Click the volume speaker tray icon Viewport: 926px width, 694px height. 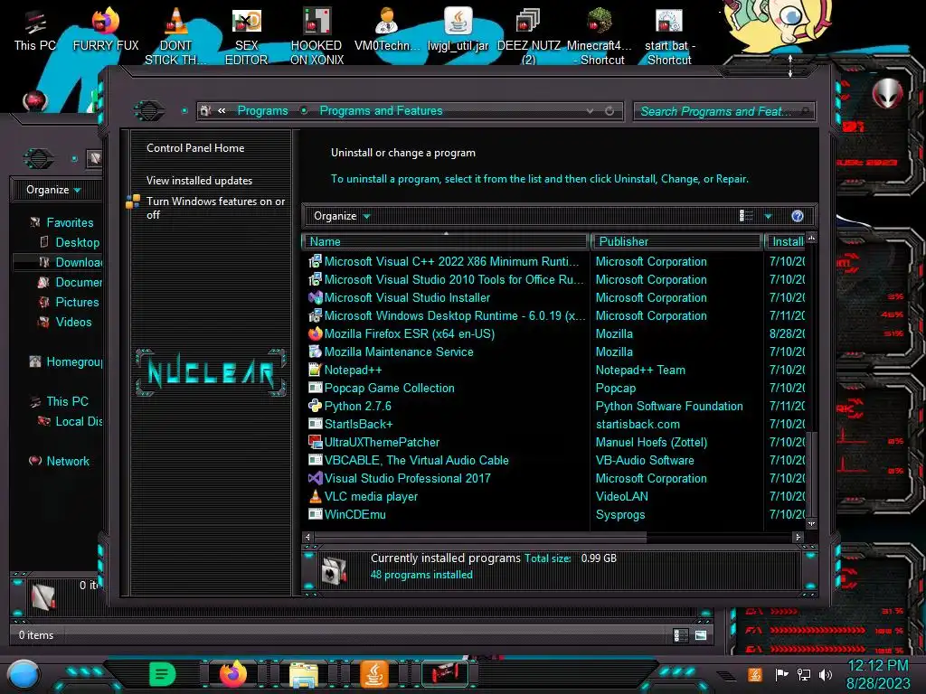click(826, 674)
